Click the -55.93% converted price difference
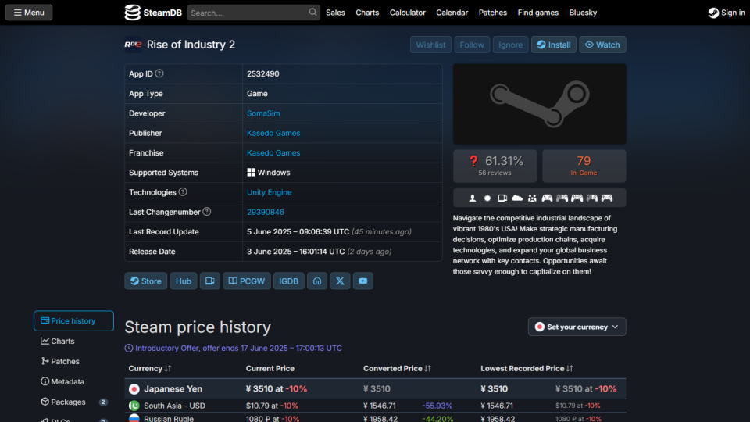 437,406
